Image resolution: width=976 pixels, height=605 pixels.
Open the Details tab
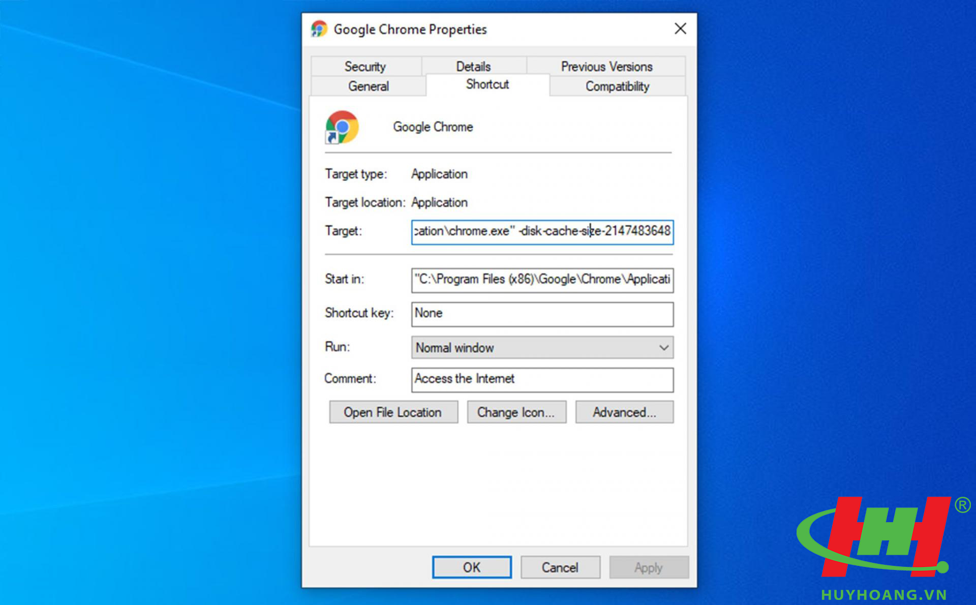473,67
